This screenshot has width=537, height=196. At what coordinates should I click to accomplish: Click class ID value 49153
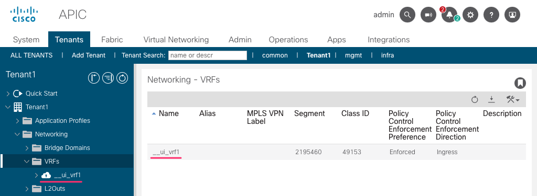tap(352, 152)
